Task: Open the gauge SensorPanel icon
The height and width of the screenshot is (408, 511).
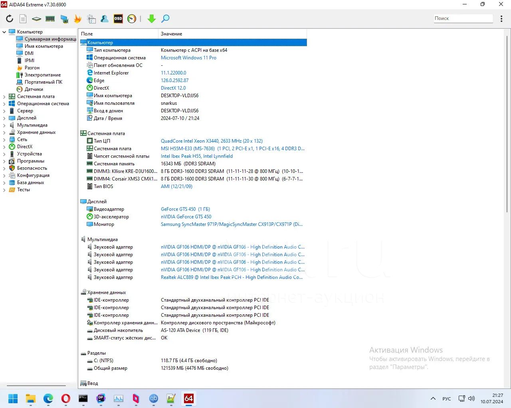Action: pos(132,19)
